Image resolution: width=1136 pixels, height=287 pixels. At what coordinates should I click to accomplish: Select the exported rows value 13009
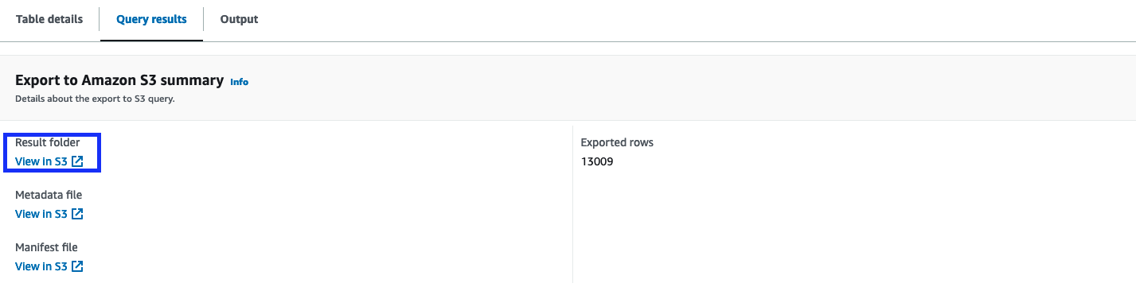(x=597, y=161)
